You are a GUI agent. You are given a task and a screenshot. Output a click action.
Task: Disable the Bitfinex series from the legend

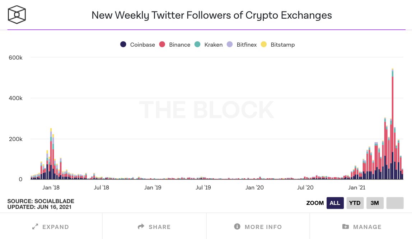coord(247,44)
